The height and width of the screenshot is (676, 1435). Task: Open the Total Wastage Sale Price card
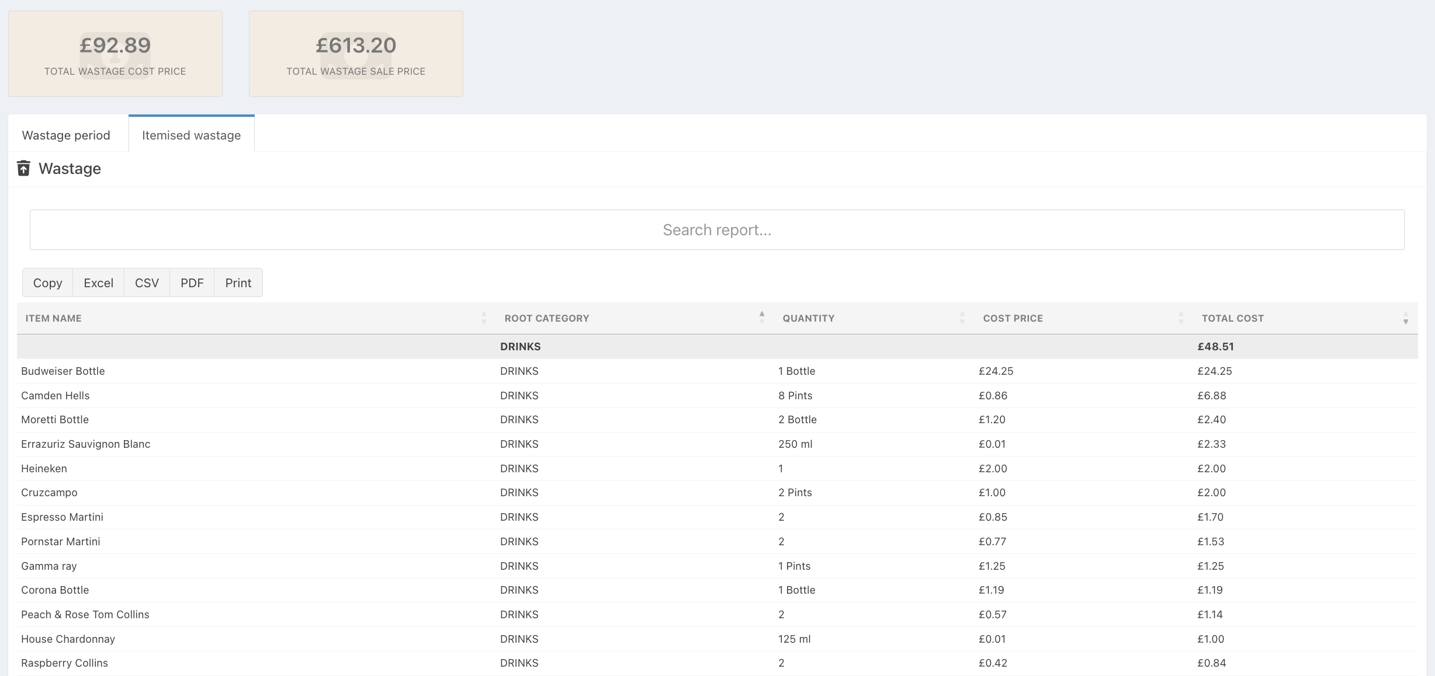point(356,54)
